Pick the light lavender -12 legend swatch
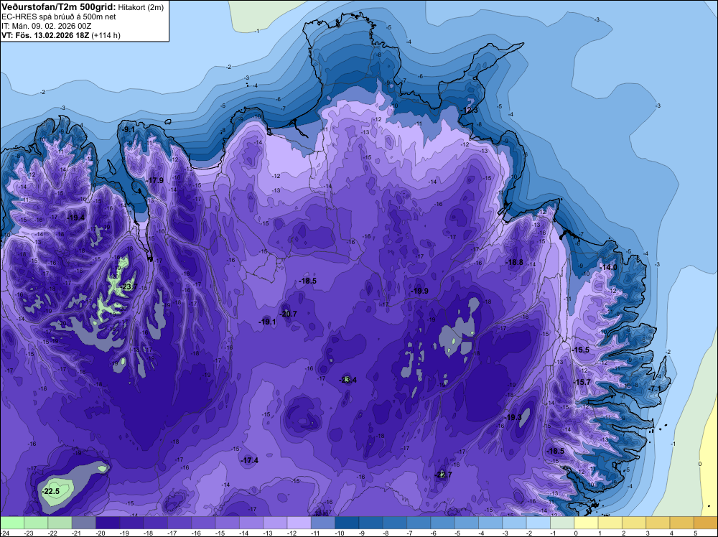This screenshot has height=537, width=718. pyautogui.click(x=299, y=523)
